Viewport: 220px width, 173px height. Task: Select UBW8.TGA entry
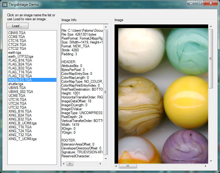pos(17,88)
